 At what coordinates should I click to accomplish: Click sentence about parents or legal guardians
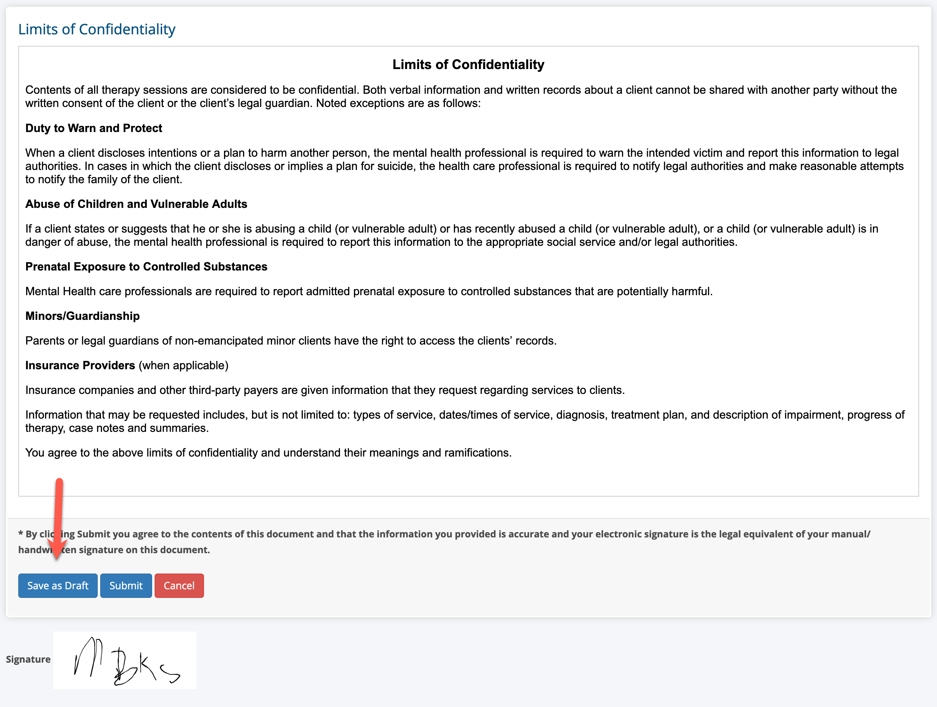[291, 340]
